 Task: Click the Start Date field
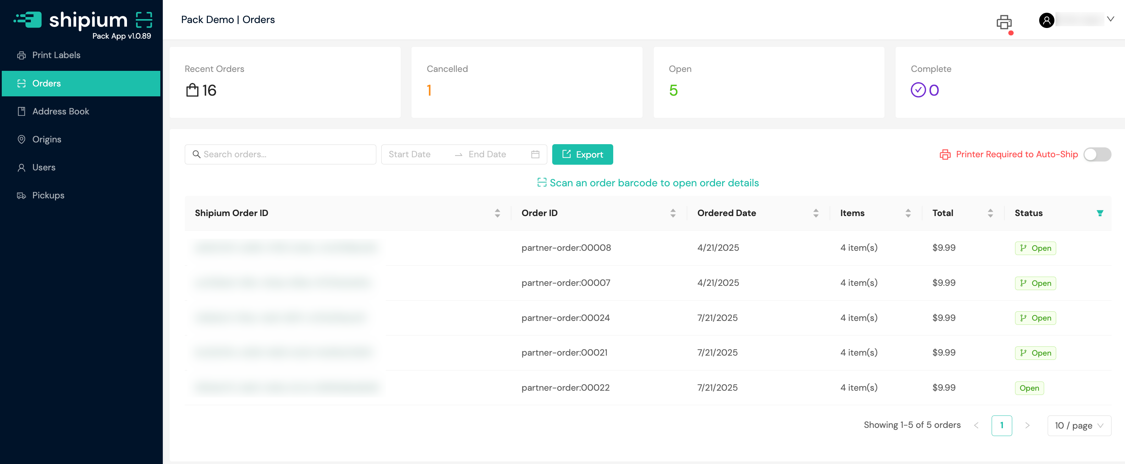(x=410, y=154)
